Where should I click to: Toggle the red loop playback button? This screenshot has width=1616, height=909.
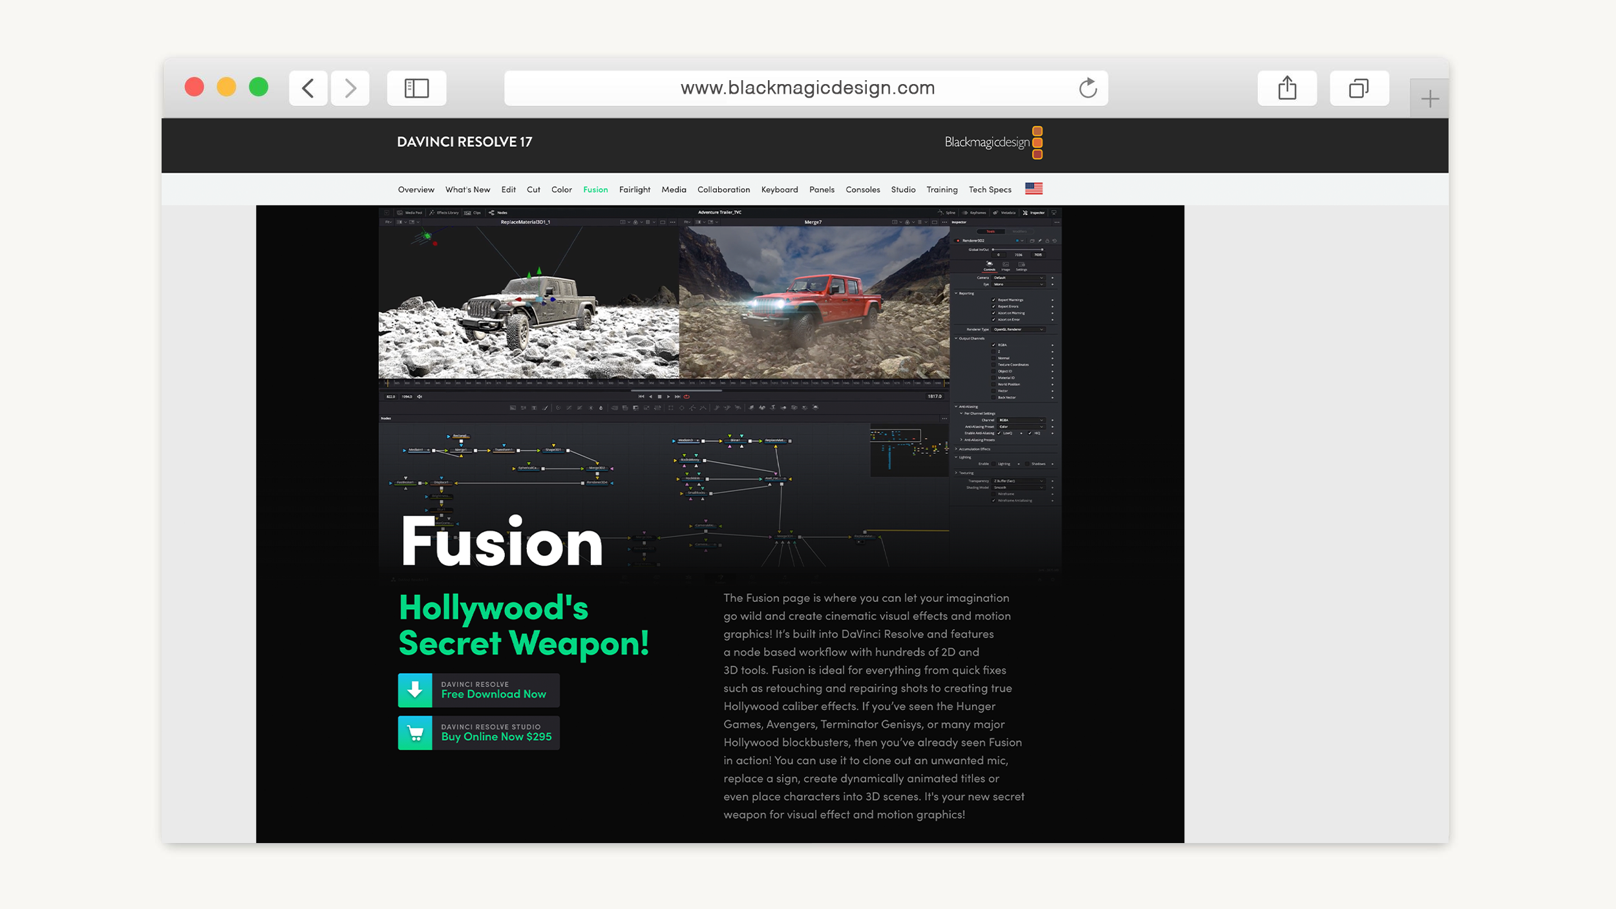click(x=686, y=396)
